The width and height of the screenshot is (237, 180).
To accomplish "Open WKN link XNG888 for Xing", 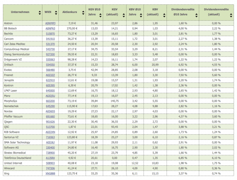I will click(x=50, y=174).
